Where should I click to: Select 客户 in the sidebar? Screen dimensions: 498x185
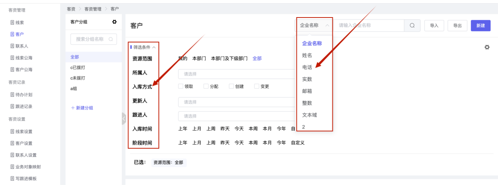19,34
